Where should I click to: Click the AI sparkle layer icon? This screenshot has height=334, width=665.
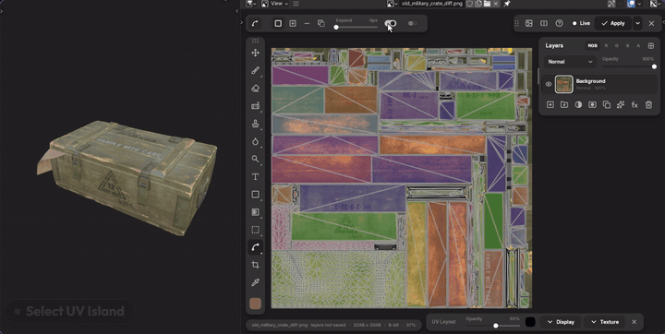coord(621,104)
